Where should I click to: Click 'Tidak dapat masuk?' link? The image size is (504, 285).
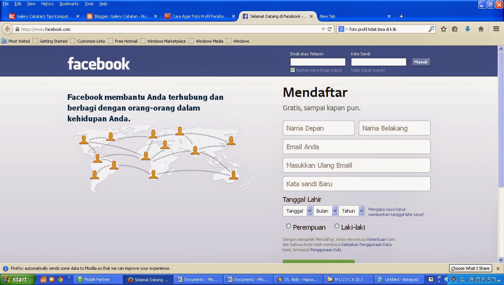(368, 70)
